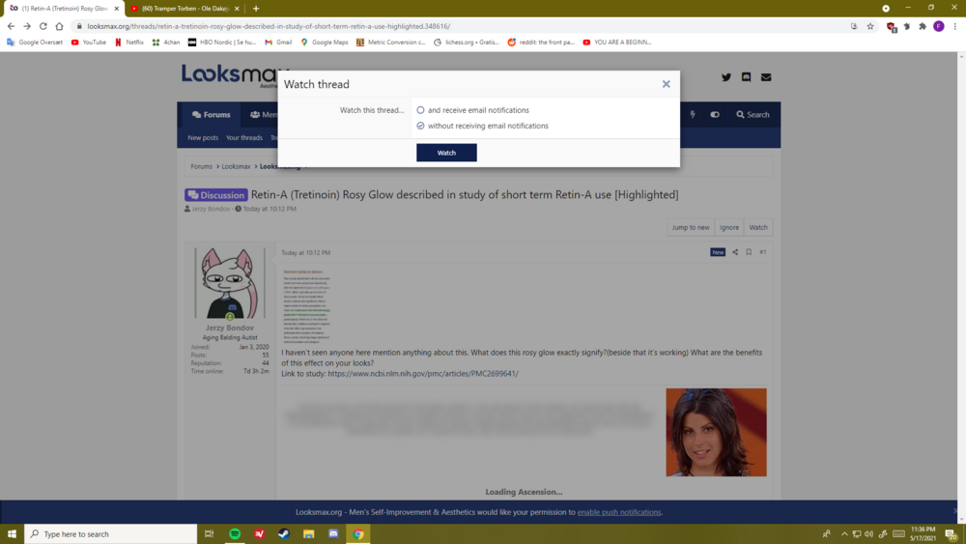The width and height of the screenshot is (966, 544).
Task: Open reddit bookmark
Action: point(541,43)
